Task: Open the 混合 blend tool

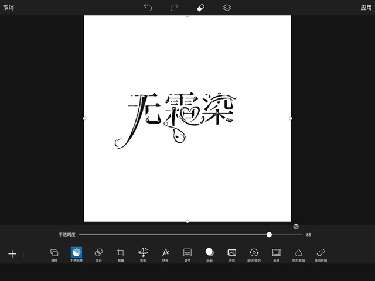Action: click(x=98, y=253)
